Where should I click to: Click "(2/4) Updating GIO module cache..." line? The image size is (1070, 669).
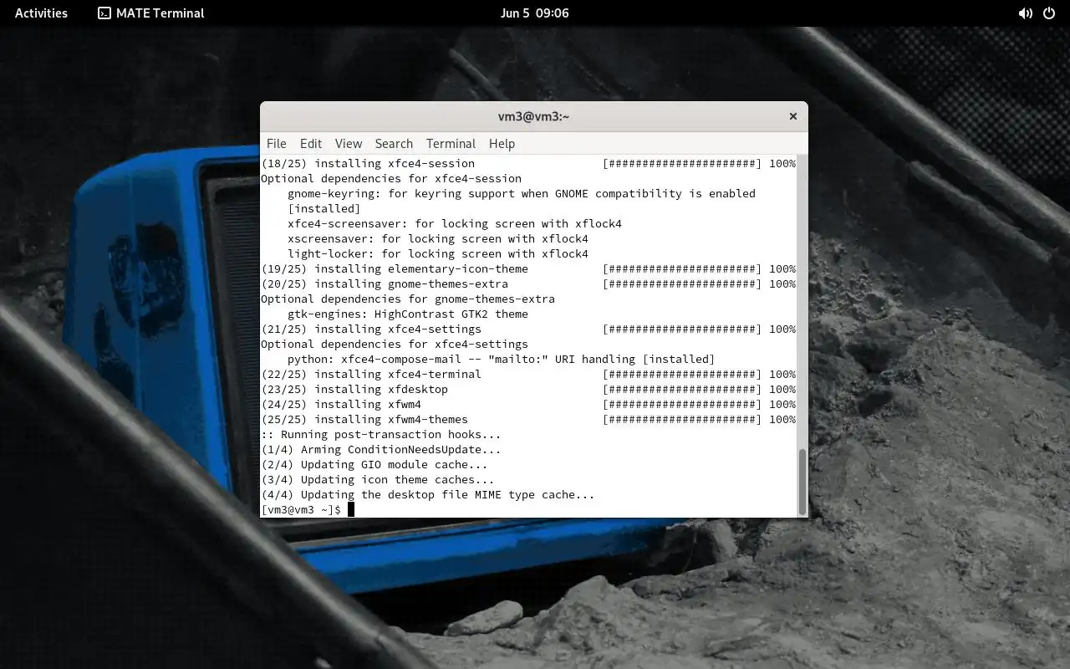(374, 464)
